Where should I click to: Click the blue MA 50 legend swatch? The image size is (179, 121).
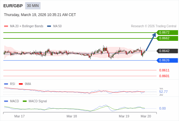pos(49,26)
